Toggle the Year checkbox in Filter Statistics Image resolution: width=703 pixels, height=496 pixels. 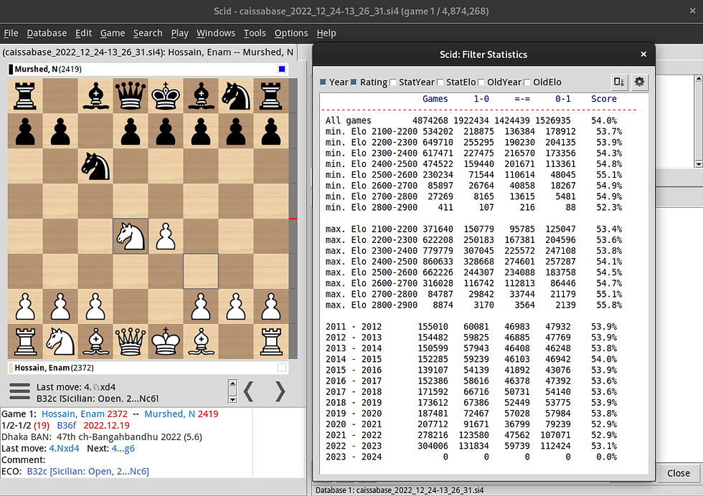coord(324,82)
